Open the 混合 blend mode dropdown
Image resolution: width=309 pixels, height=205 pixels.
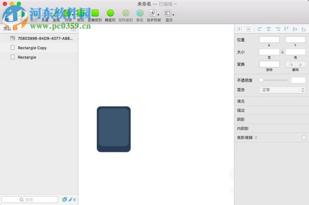(x=282, y=90)
